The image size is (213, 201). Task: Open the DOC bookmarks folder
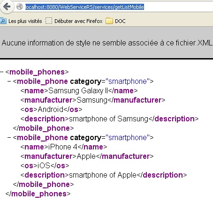115,21
